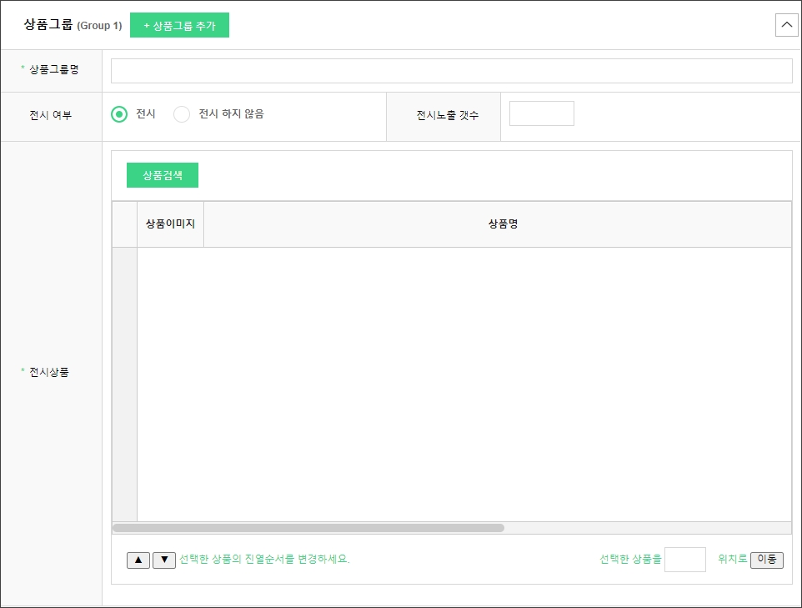Viewport: 802px width, 608px height.
Task: Click the empty product list area
Action: click(x=464, y=384)
